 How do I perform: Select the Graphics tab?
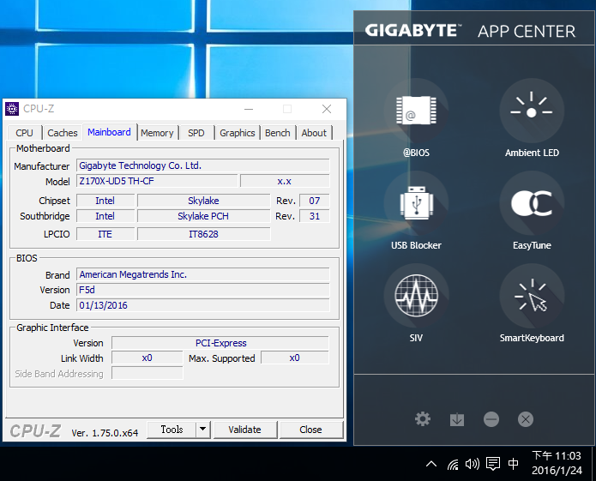tap(237, 133)
